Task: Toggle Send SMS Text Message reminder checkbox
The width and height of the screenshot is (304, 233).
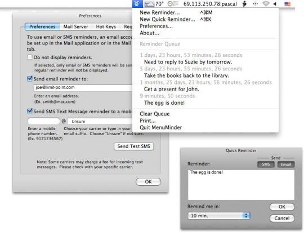Action: 30,111
